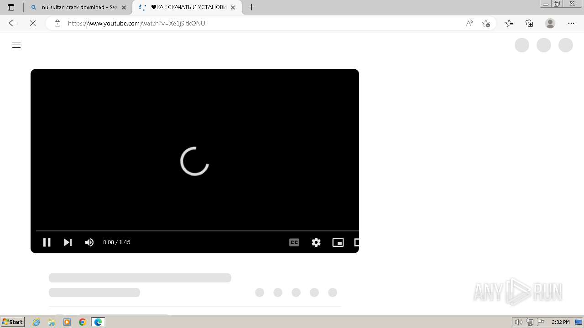Go back to previous page
The image size is (584, 328).
[x=13, y=23]
